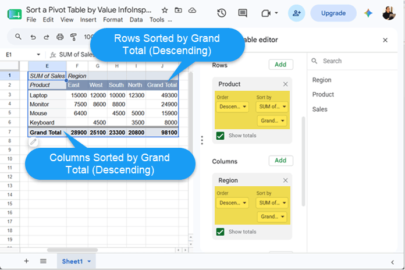Viewport: 405px width, 270px height.
Task: Select the cell showing 49300
Action: [x=162, y=95]
